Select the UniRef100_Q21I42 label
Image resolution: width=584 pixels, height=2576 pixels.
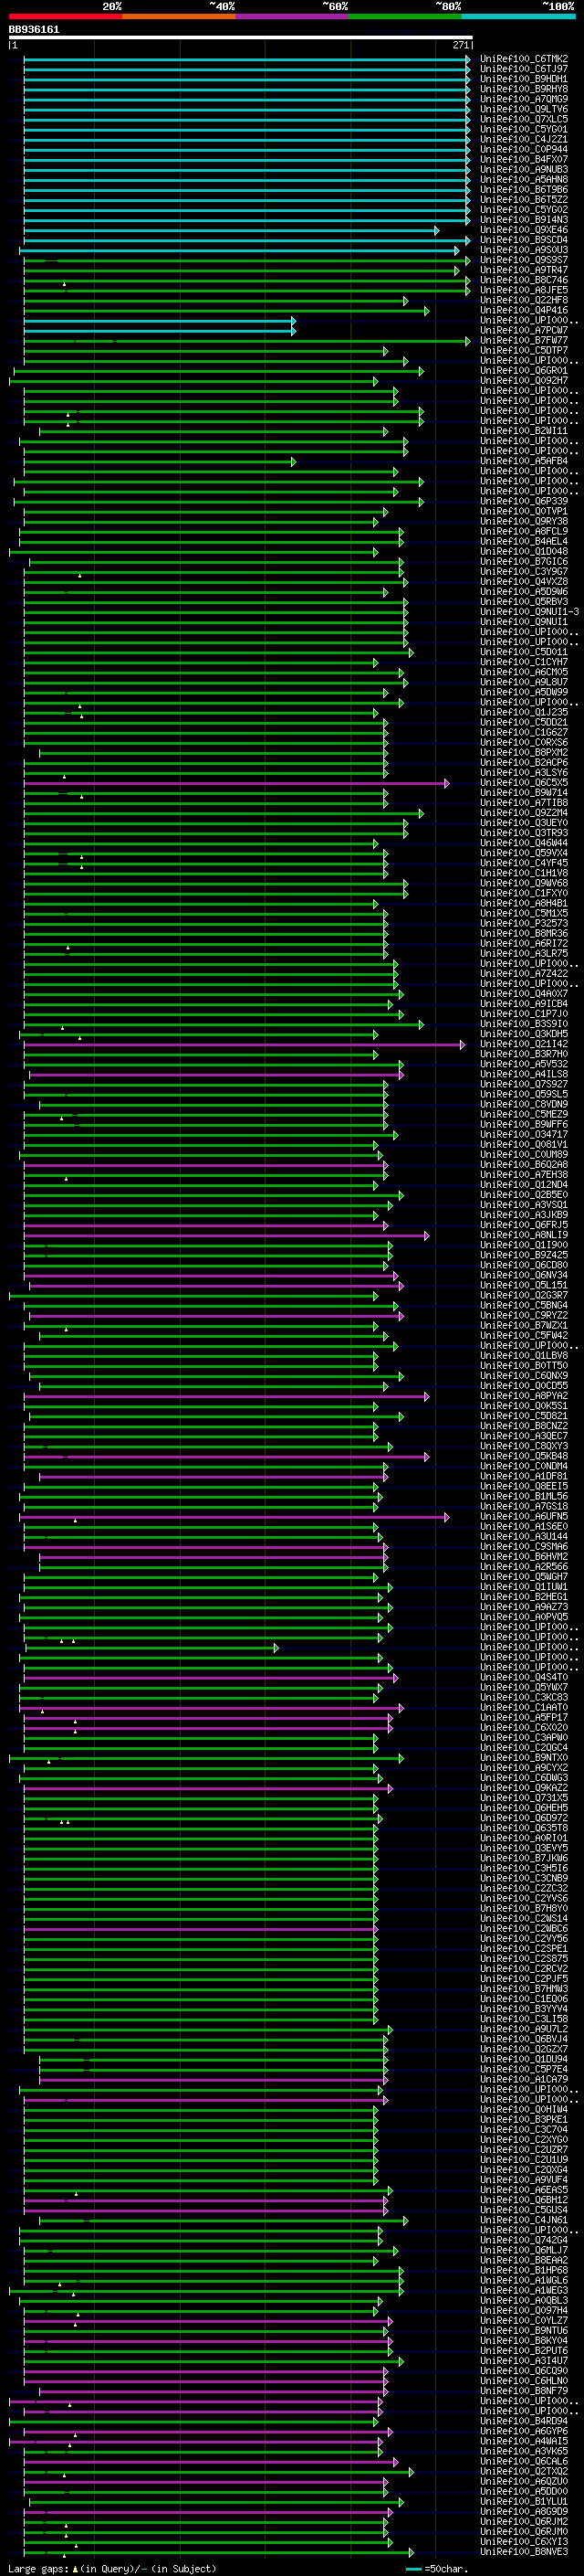pos(523,1044)
